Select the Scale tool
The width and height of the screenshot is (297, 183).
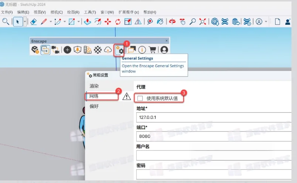point(128,21)
